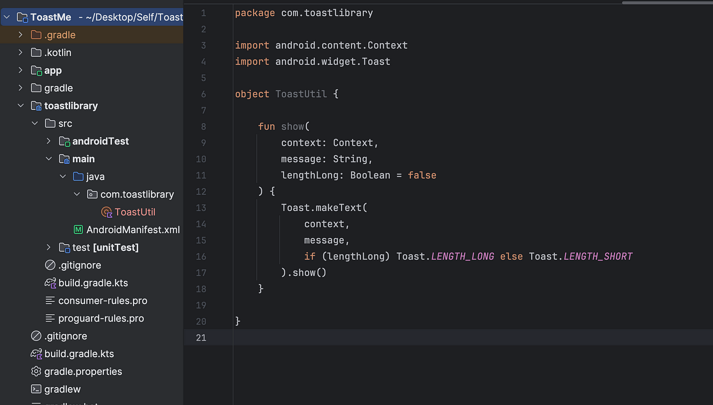Click the toastlibrary .gitignore file icon
Image resolution: width=713 pixels, height=405 pixels.
(50, 265)
